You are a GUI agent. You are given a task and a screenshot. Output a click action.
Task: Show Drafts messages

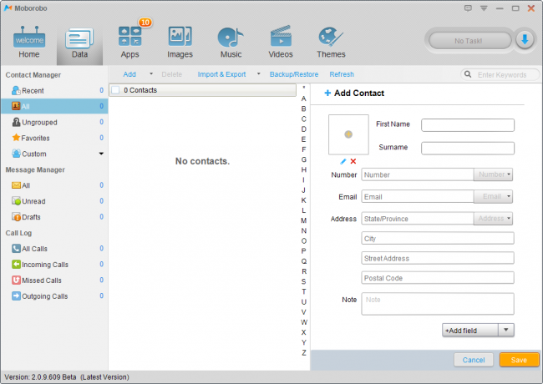click(x=54, y=217)
